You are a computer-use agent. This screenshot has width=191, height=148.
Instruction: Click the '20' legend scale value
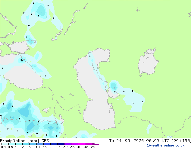point(52,147)
